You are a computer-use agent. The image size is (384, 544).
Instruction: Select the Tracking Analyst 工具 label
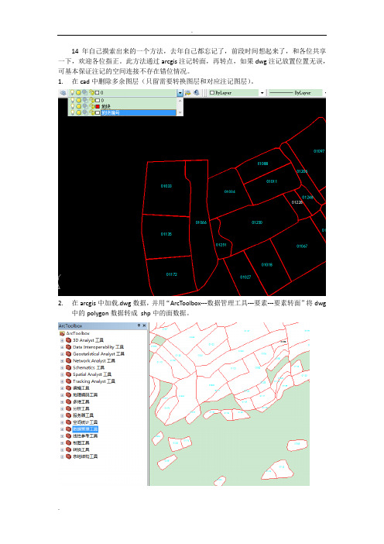point(94,381)
